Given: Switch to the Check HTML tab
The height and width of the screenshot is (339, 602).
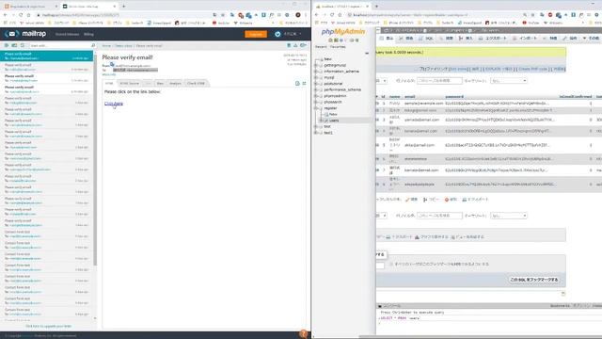Looking at the screenshot, I should [x=196, y=84].
